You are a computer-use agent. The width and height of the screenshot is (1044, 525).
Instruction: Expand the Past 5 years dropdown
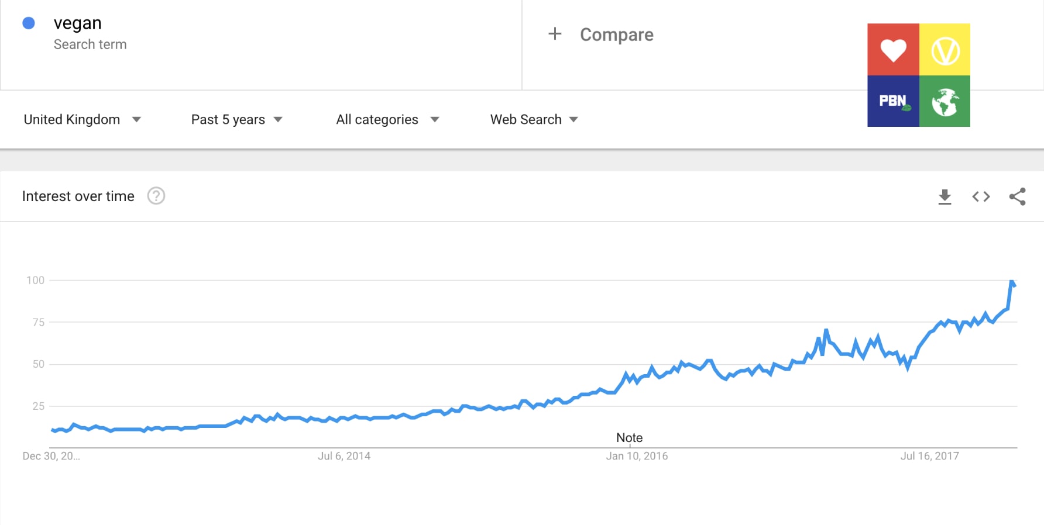tap(237, 119)
